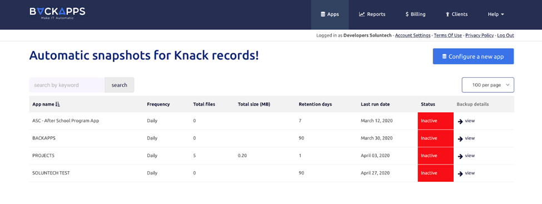Select the BACKAPPS app name

tap(44, 138)
